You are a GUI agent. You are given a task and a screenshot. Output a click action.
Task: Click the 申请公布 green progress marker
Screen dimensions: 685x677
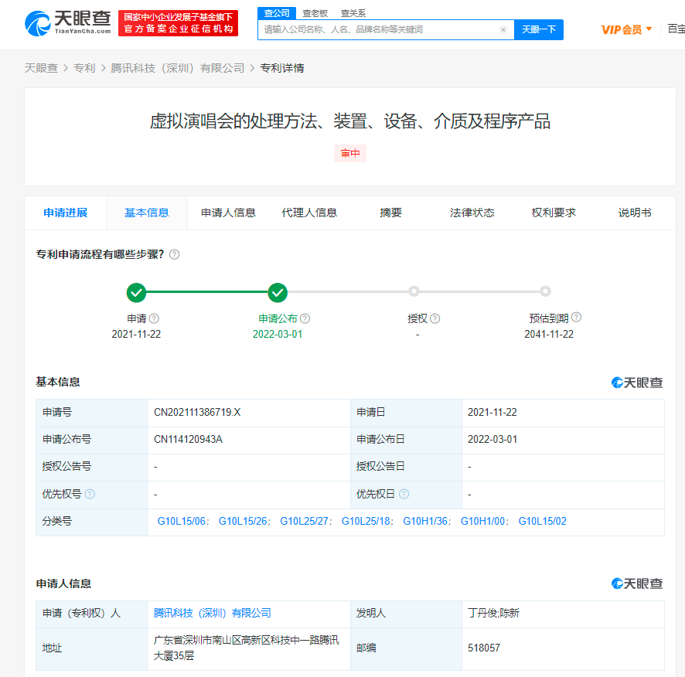(278, 292)
